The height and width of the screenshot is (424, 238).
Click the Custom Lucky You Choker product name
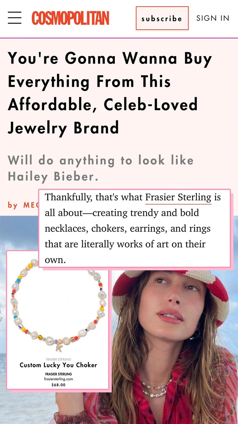[x=59, y=364]
